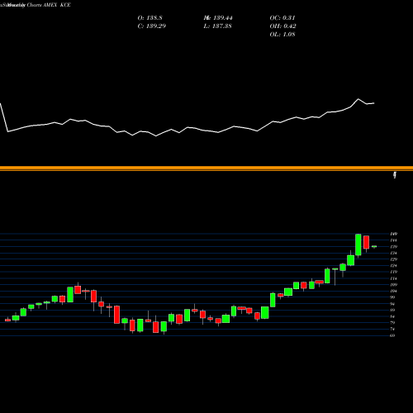This screenshot has width=413, height=413.
Task: Click the 84 price axis label
Action: pos(392,316)
